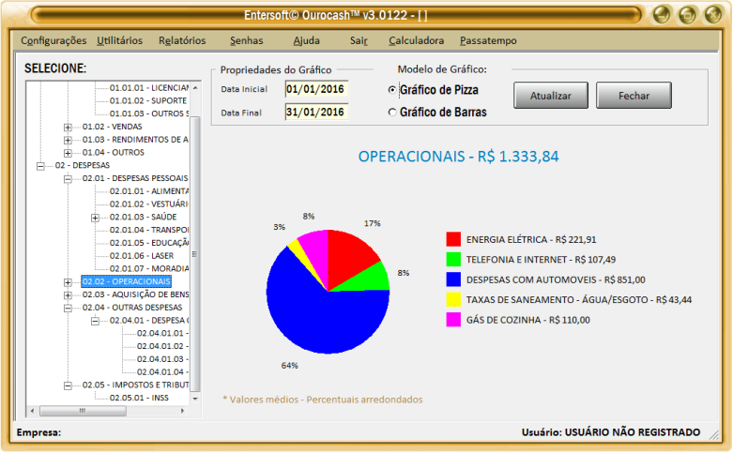Collapse the 02 - DESPESAS node
The image size is (733, 453).
click(40, 166)
